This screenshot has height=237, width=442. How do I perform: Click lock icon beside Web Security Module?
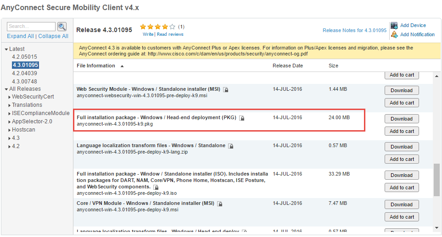[x=226, y=89]
